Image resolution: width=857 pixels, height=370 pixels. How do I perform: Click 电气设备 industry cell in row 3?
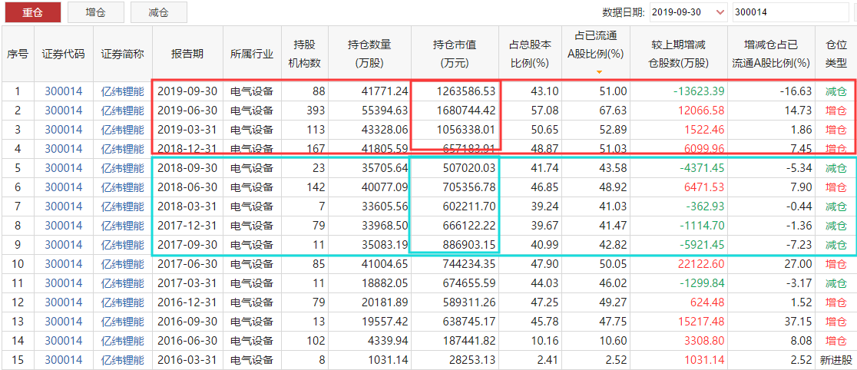(252, 130)
